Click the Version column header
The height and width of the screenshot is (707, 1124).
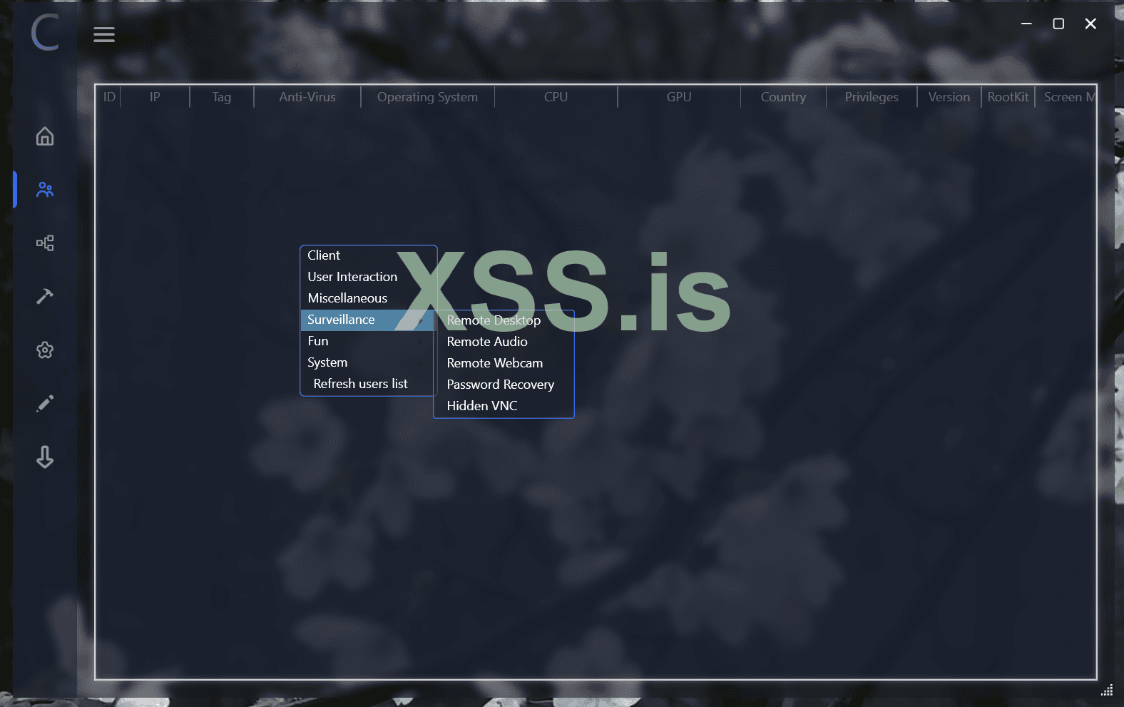(949, 97)
